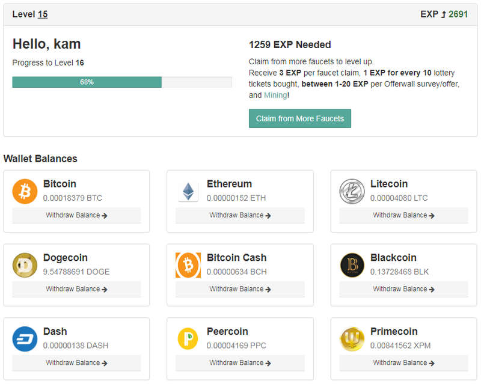Withdraw the Bitcoin balance
Screen dimensions: 481x384
pyautogui.click(x=76, y=215)
